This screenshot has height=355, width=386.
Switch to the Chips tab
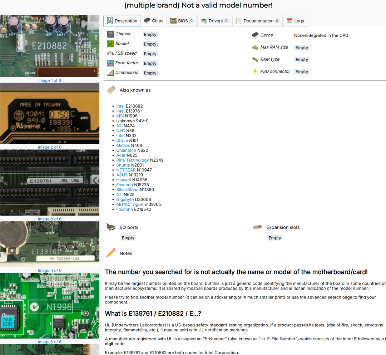[x=154, y=21]
